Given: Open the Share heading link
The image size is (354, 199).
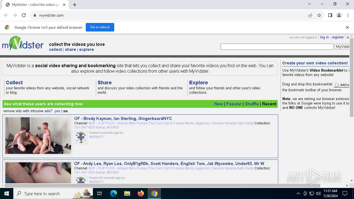Looking at the screenshot, I should click(x=105, y=82).
